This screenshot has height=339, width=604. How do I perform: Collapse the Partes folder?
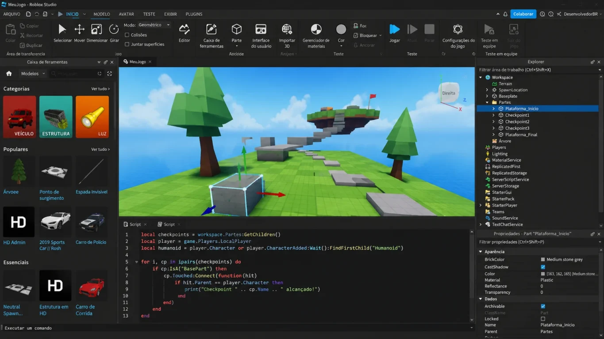pos(487,102)
